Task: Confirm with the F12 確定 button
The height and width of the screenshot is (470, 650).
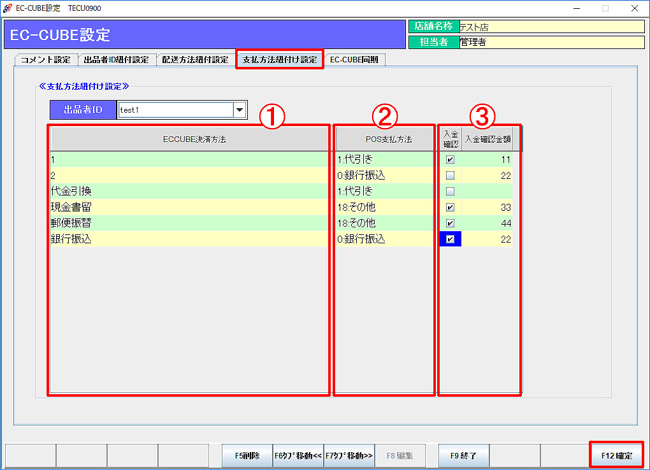Action: click(616, 456)
